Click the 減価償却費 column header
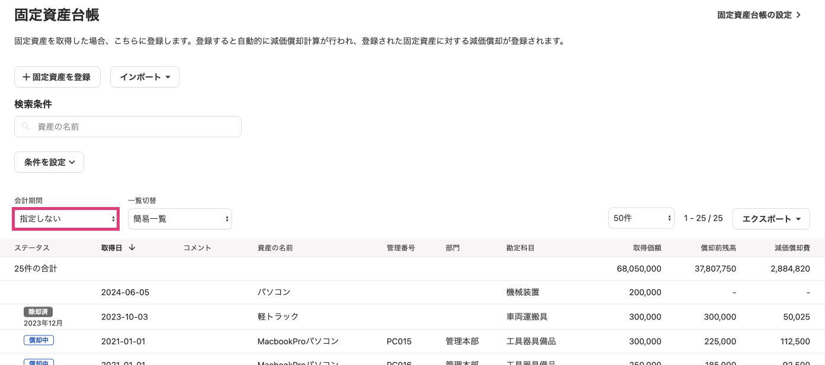Image resolution: width=825 pixels, height=365 pixels. coord(792,248)
